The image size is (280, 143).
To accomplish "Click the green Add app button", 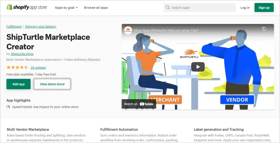I will 18,84.
